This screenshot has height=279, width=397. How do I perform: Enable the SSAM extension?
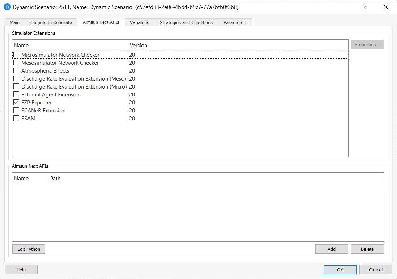tap(16, 118)
